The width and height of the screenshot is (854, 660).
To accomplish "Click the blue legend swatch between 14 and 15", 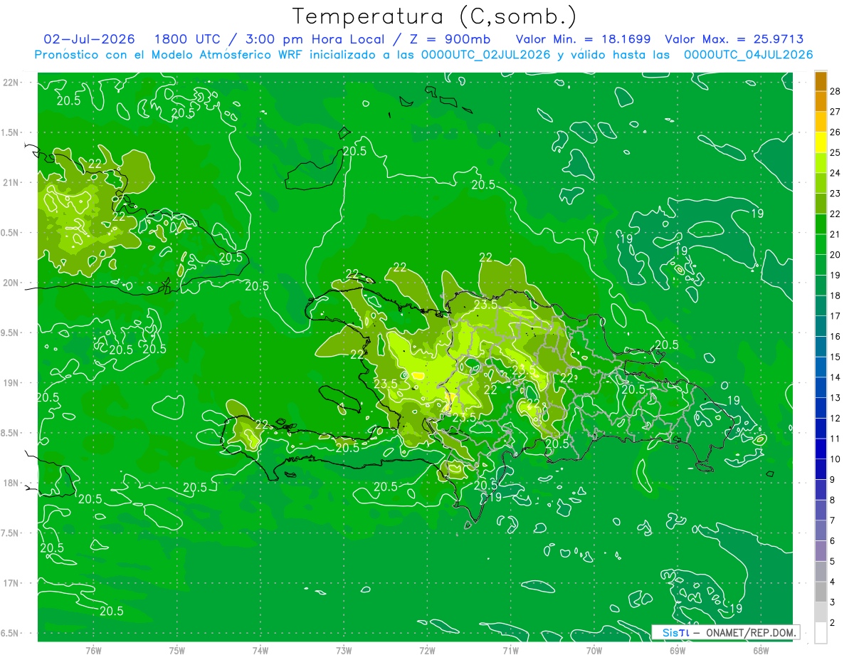I will (x=821, y=367).
